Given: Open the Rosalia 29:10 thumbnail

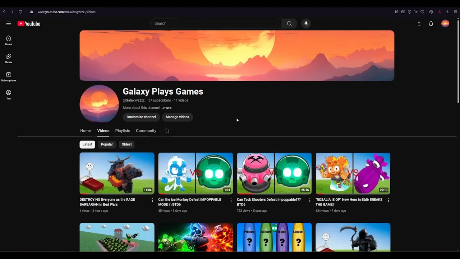Looking at the screenshot, I should point(353,173).
